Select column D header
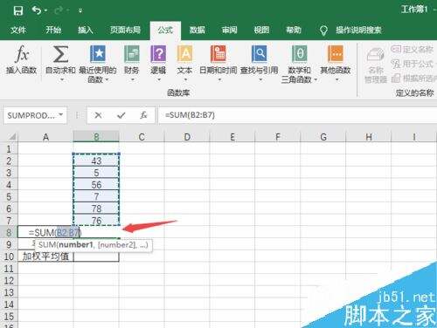 [187, 137]
